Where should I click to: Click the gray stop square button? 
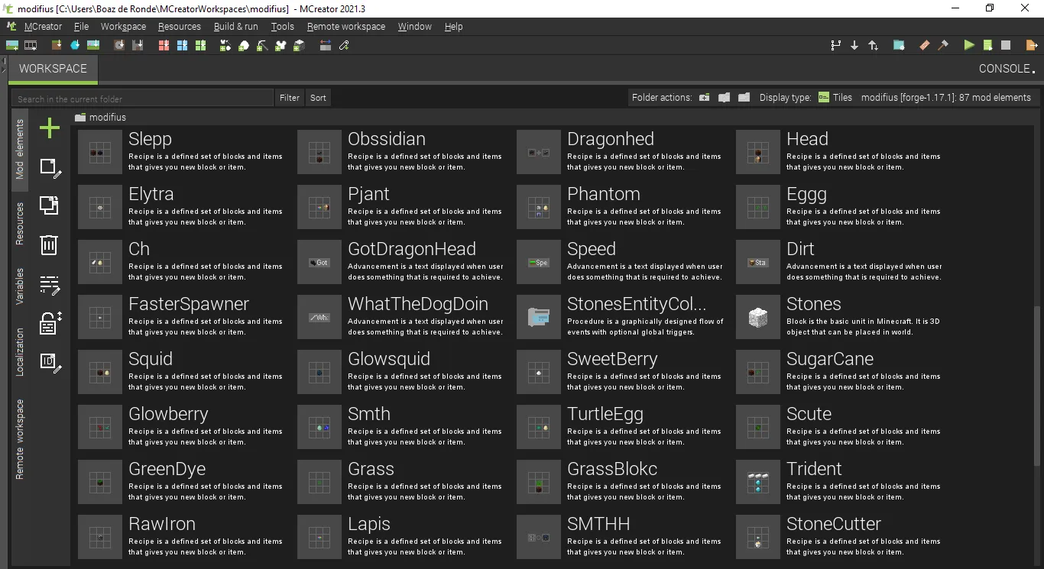(x=1006, y=46)
